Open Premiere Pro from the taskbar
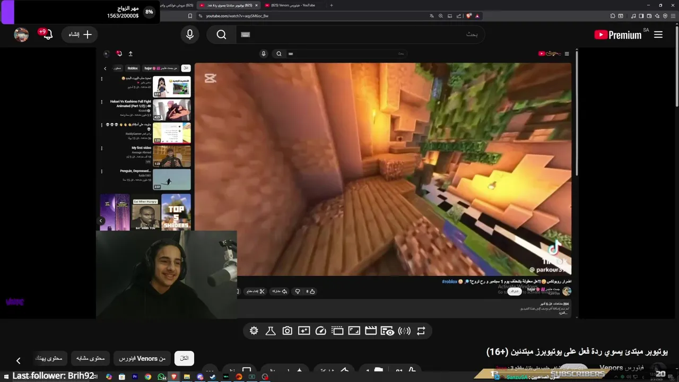 tap(135, 377)
